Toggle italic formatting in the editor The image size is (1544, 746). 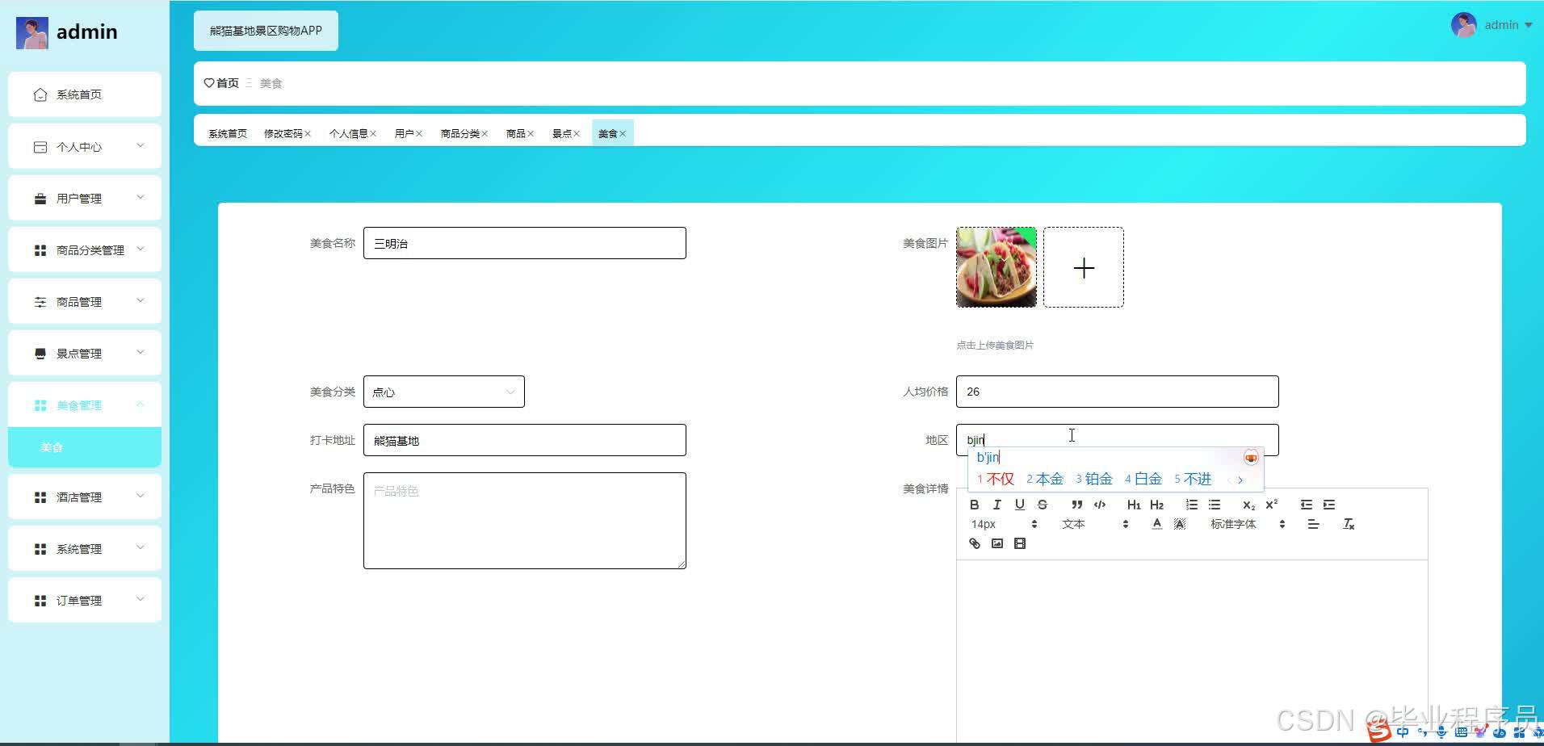click(996, 505)
